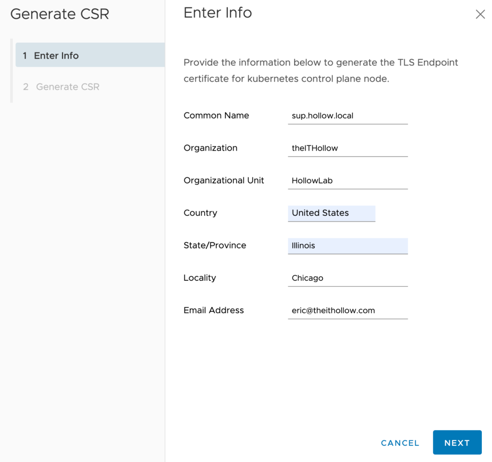Screen dimensions: 492x462
Task: Open the Country dropdown showing United States
Action: (332, 213)
